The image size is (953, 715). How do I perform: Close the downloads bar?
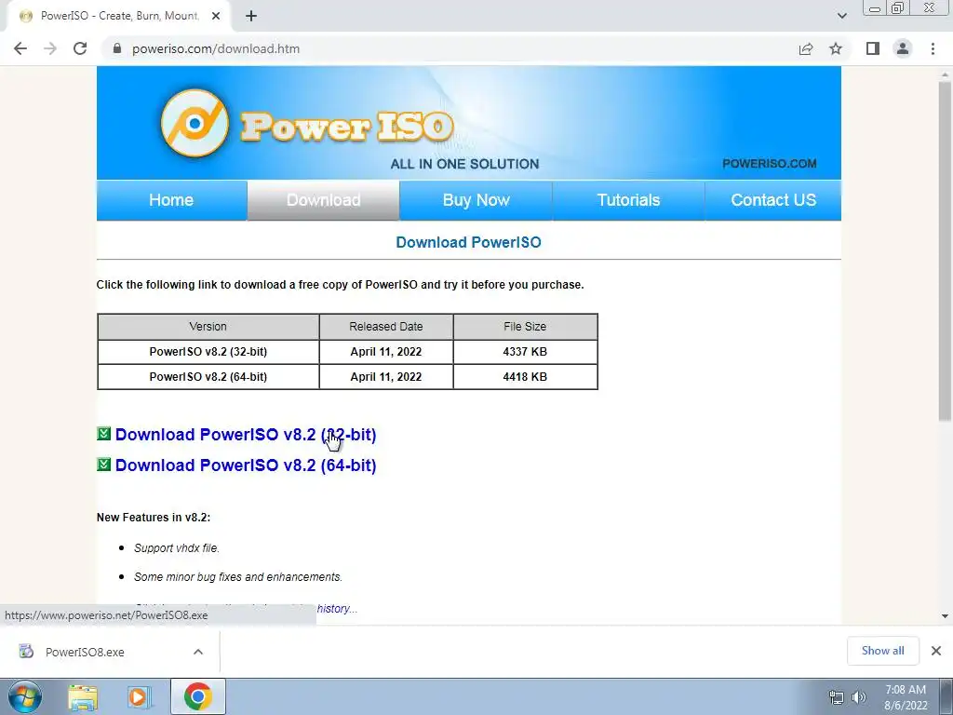pos(936,651)
